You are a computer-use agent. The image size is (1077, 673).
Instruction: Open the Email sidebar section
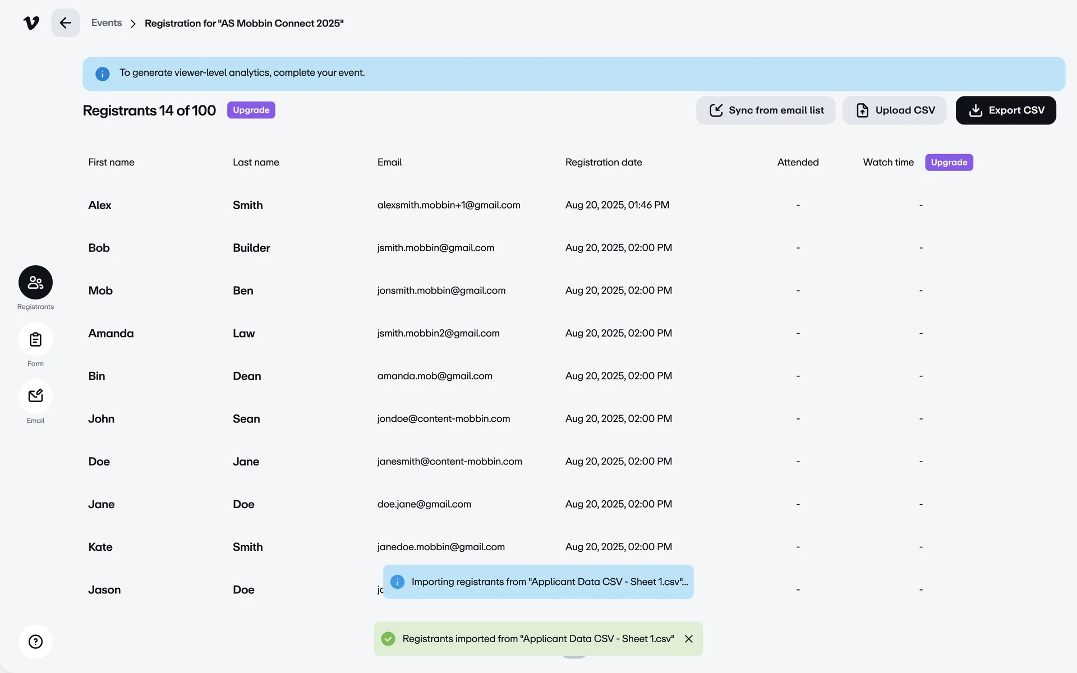click(x=35, y=397)
